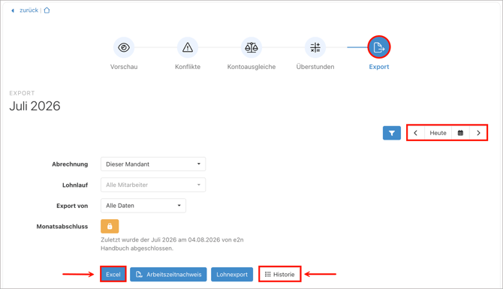This screenshot has height=289, width=503.
Task: Open the Vorschau eye icon step
Action: pyautogui.click(x=124, y=47)
